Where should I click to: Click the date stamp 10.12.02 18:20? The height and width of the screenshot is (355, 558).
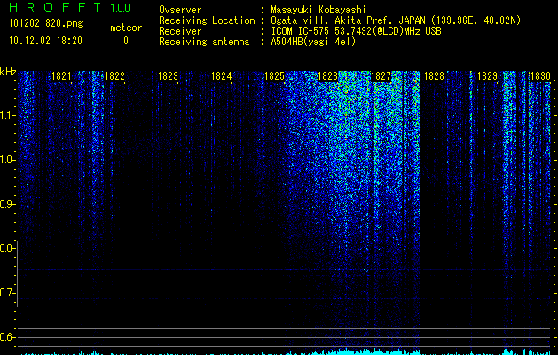(45, 41)
